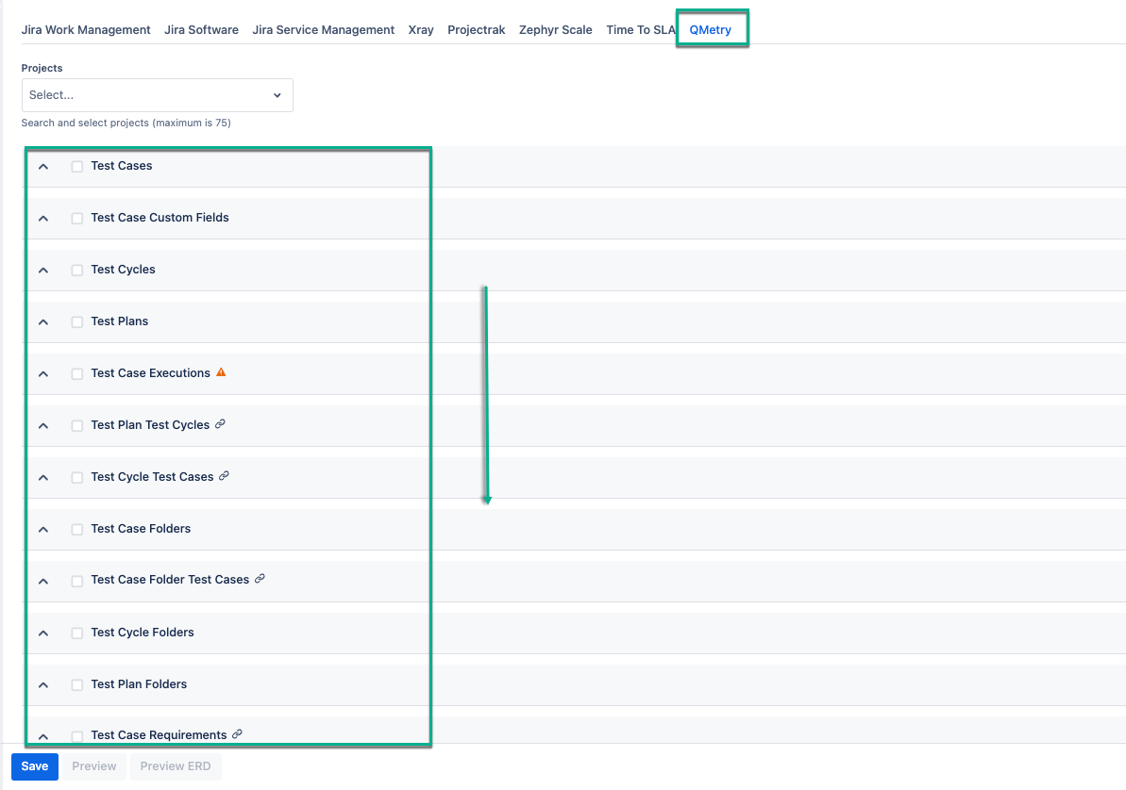Collapse the Test Cases section
The width and height of the screenshot is (1126, 790).
coord(42,165)
